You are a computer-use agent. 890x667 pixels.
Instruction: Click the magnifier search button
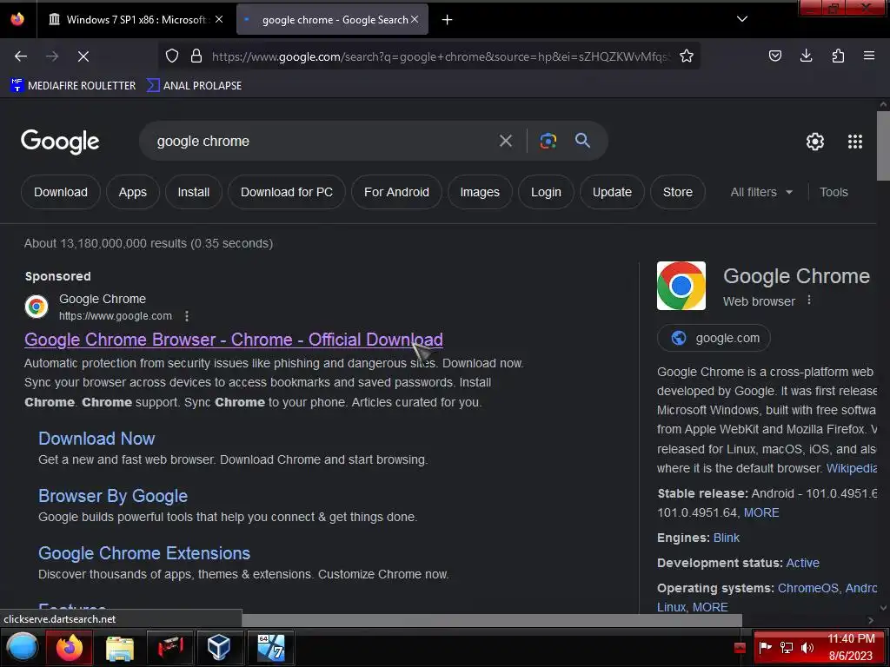coord(582,140)
